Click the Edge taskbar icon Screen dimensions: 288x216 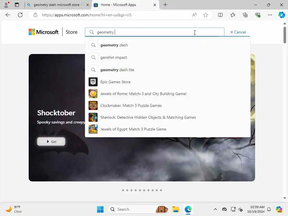(188, 209)
